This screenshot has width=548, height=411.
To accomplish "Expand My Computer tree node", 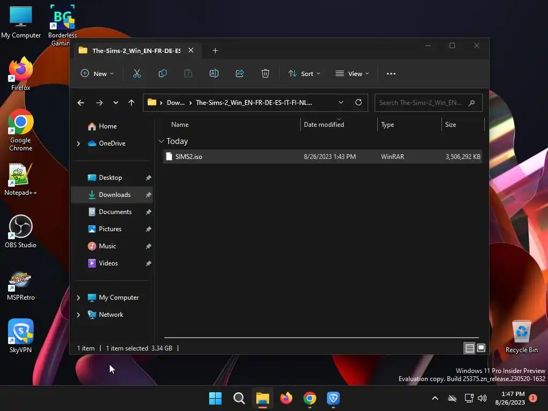I will tap(78, 298).
